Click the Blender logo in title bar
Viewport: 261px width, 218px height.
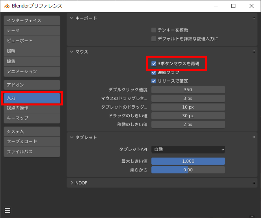point(6,6)
